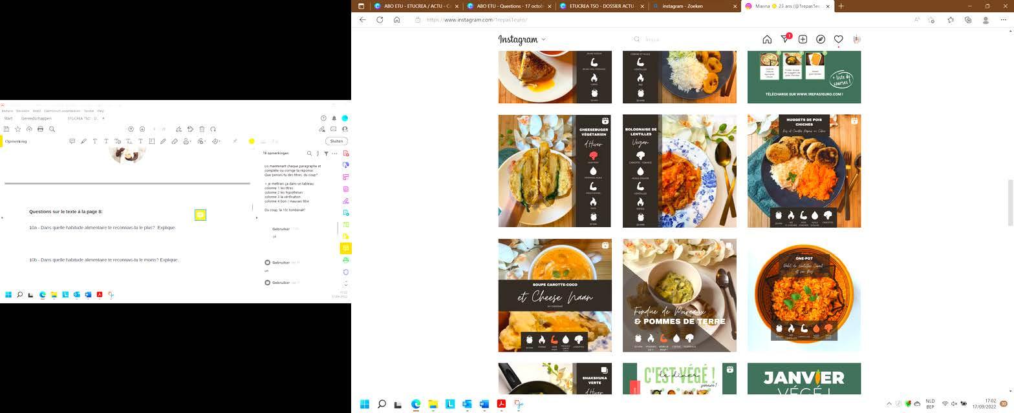Screen dimensions: 1014x413
Task: Click the Edge home button
Action: pyautogui.click(x=397, y=20)
